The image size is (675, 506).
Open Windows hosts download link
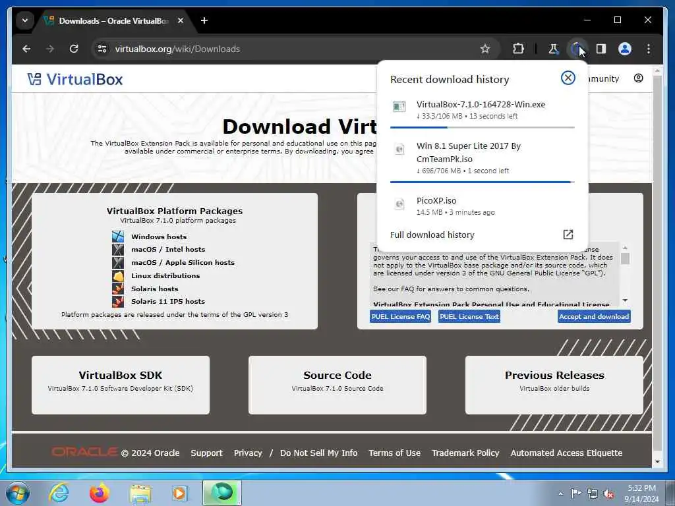(159, 237)
